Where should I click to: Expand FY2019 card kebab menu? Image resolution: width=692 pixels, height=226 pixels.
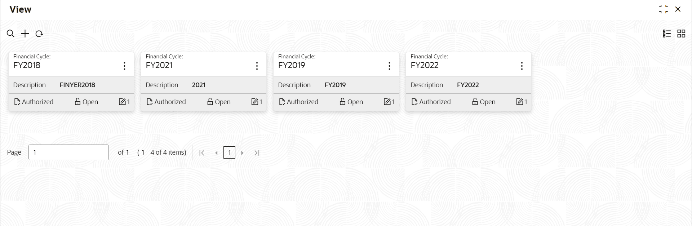point(389,66)
